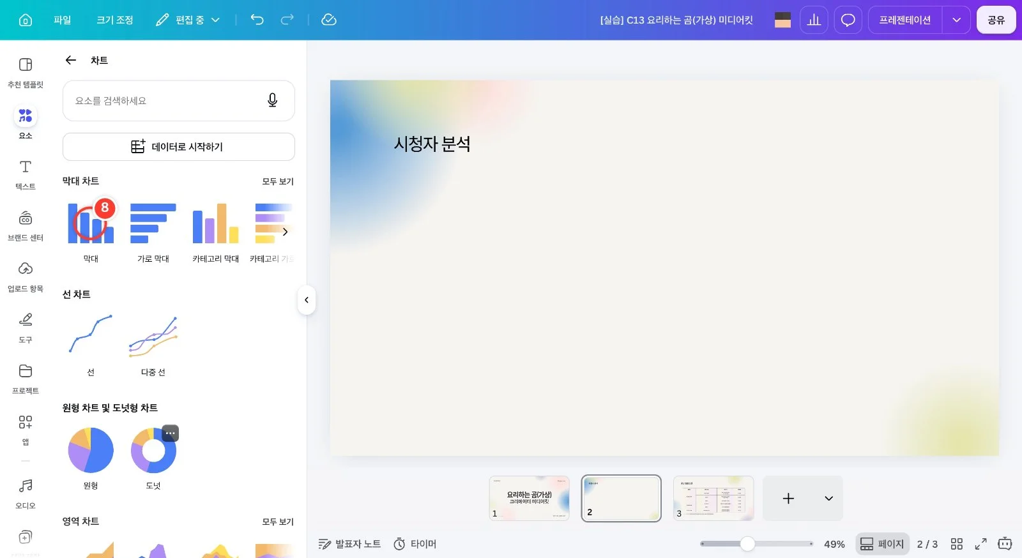
Task: Undo the last action
Action: [x=257, y=20]
